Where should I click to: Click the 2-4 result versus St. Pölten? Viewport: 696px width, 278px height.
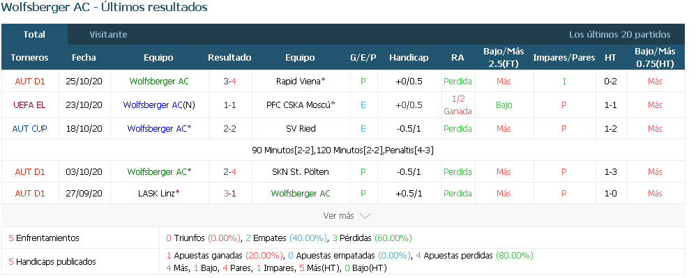229,171
